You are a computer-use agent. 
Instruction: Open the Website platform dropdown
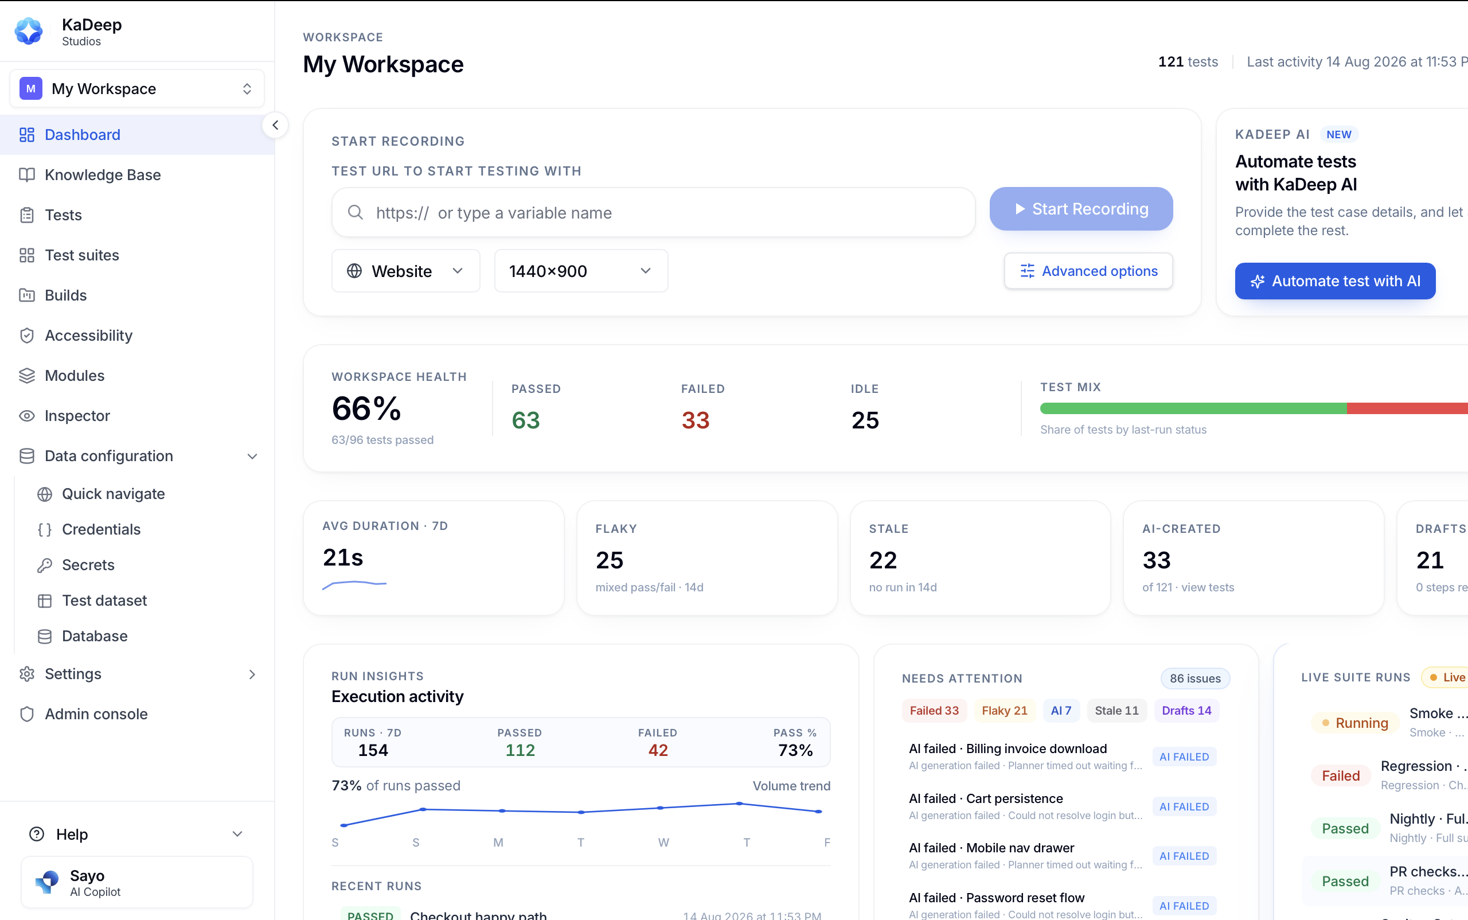click(406, 271)
